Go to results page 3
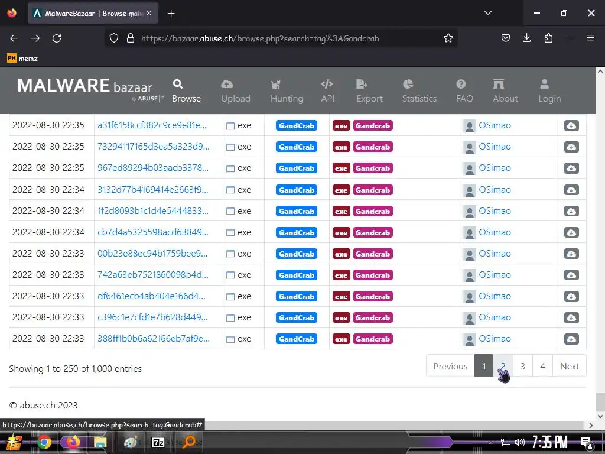 coord(522,366)
